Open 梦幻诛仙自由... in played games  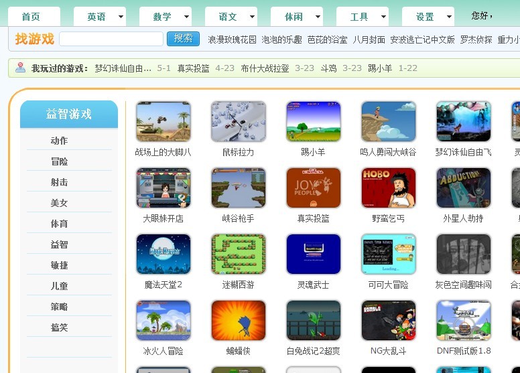pos(123,68)
